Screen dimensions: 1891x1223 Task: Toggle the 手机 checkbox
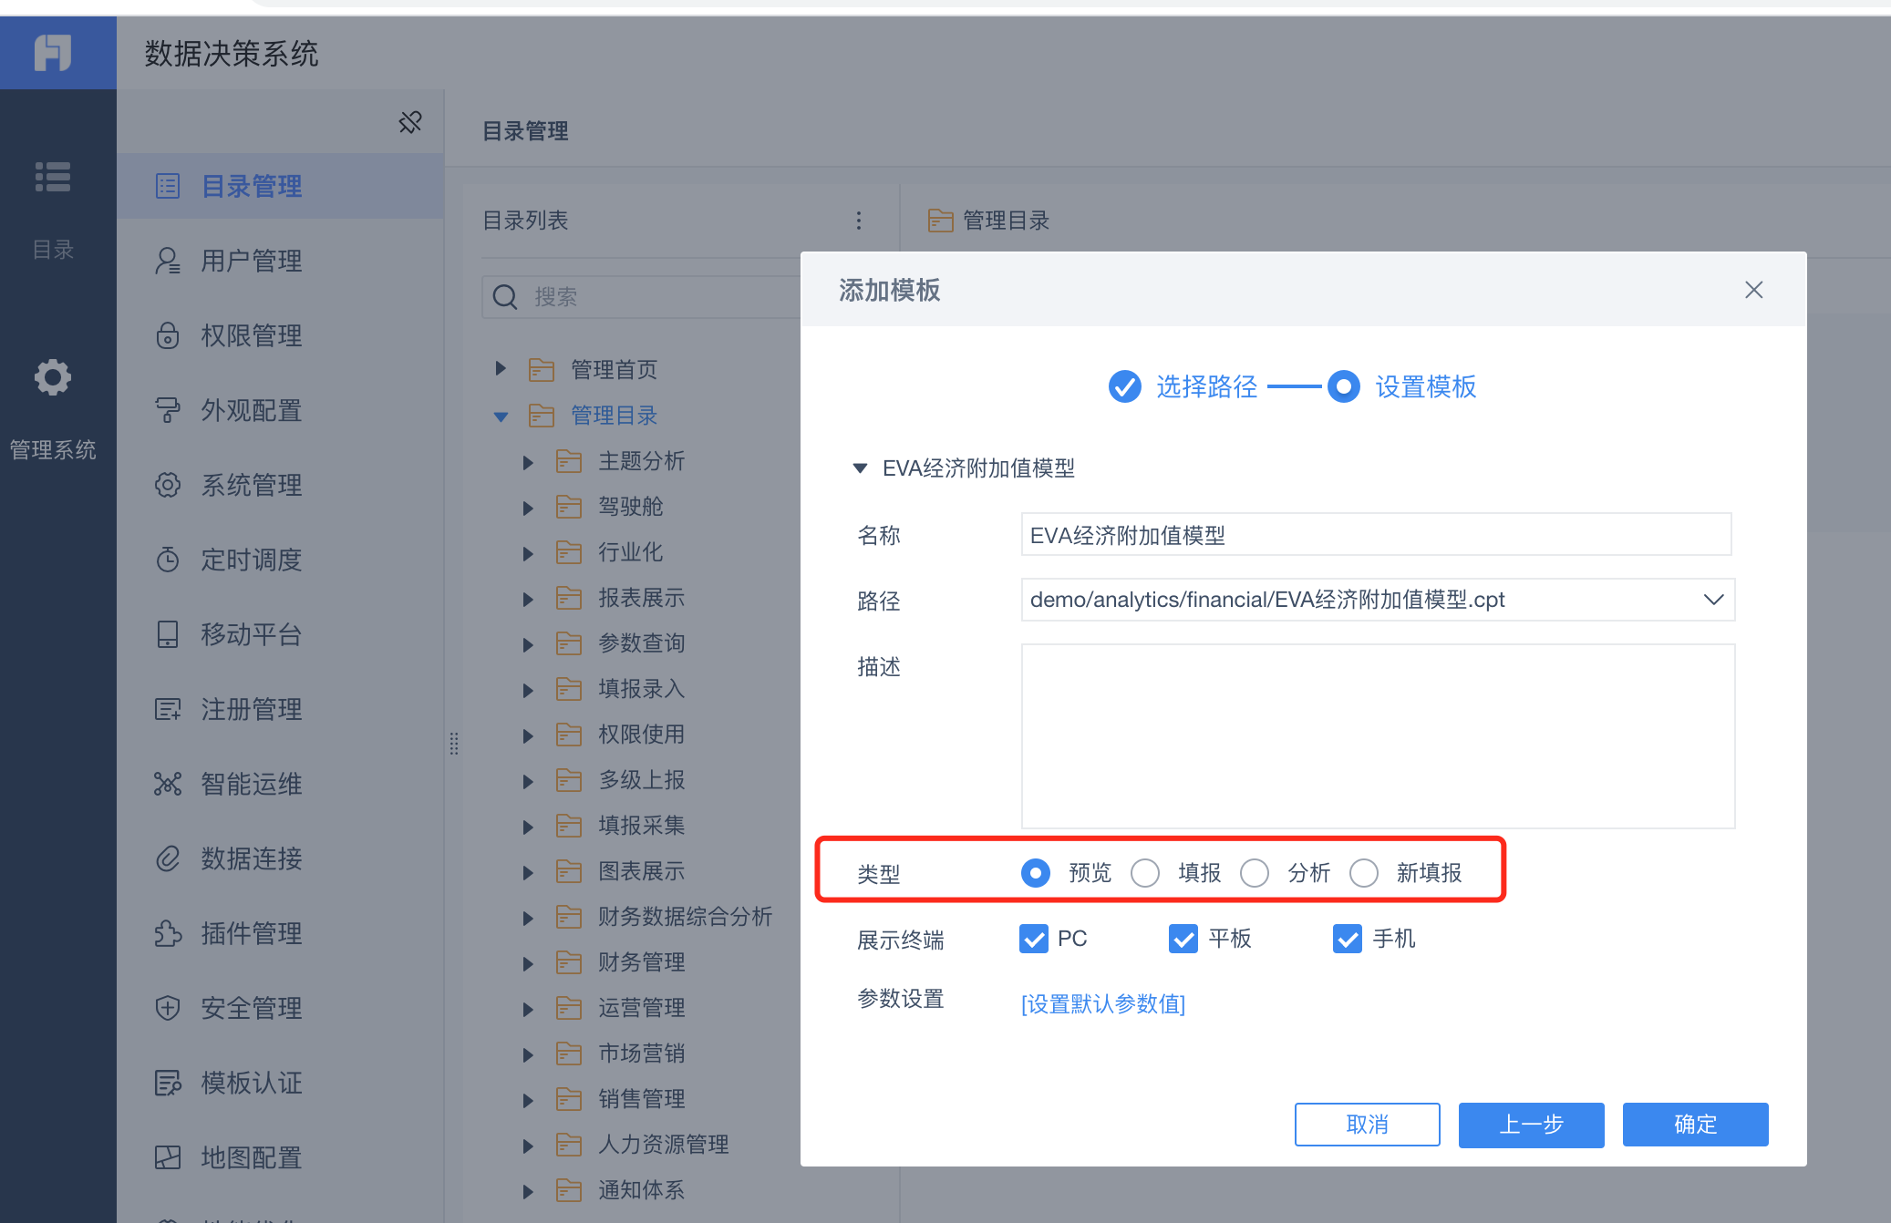pyautogui.click(x=1347, y=939)
